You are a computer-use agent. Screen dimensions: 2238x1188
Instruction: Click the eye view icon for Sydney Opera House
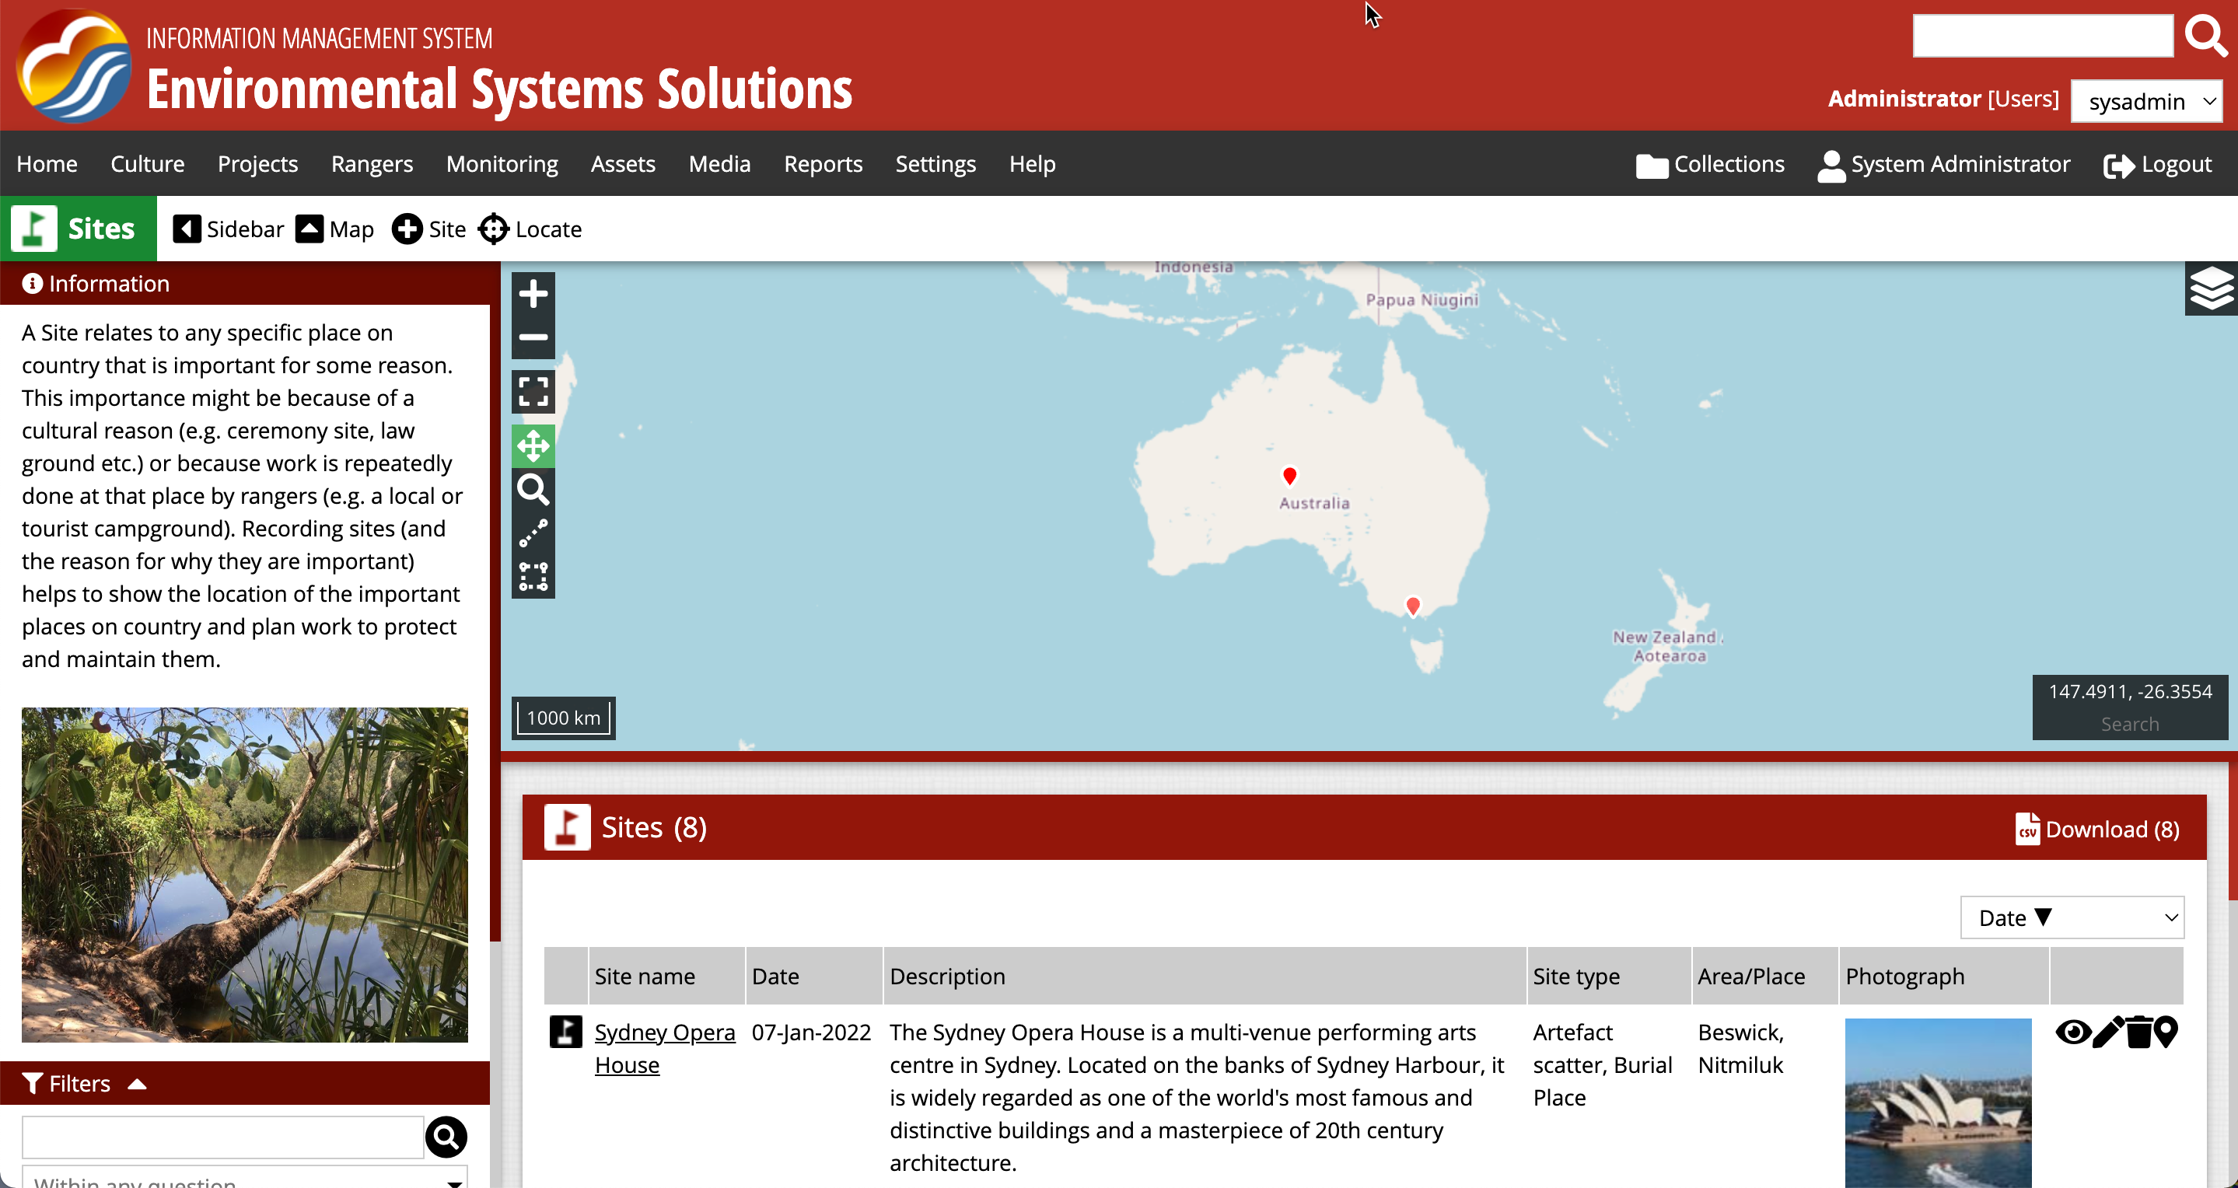tap(2073, 1033)
